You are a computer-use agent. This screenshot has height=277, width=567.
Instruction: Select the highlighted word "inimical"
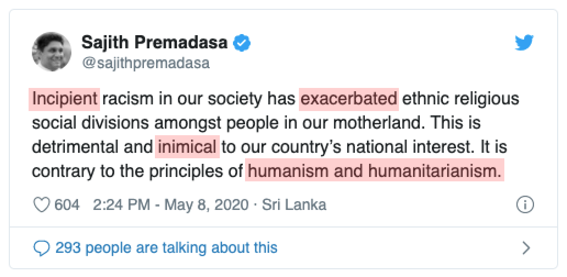(x=187, y=147)
